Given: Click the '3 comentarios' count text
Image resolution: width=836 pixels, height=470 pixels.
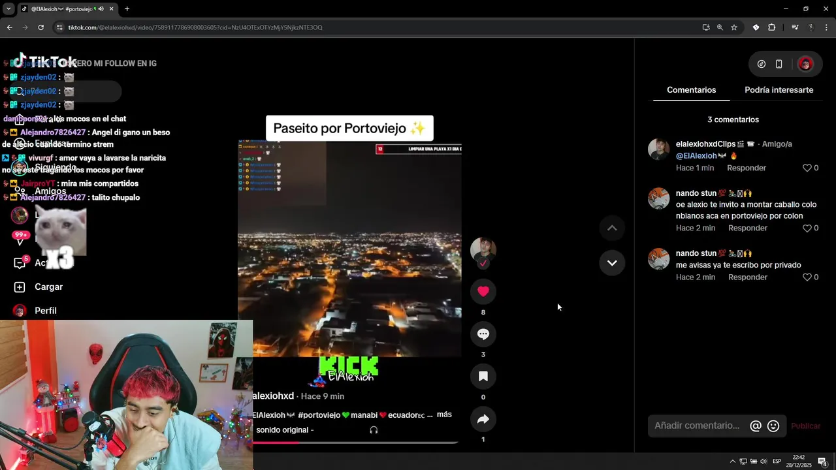Looking at the screenshot, I should pos(733,119).
